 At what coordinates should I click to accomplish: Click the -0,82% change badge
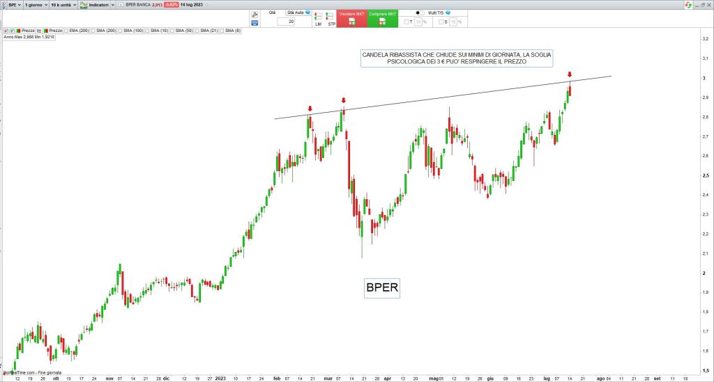(x=172, y=5)
